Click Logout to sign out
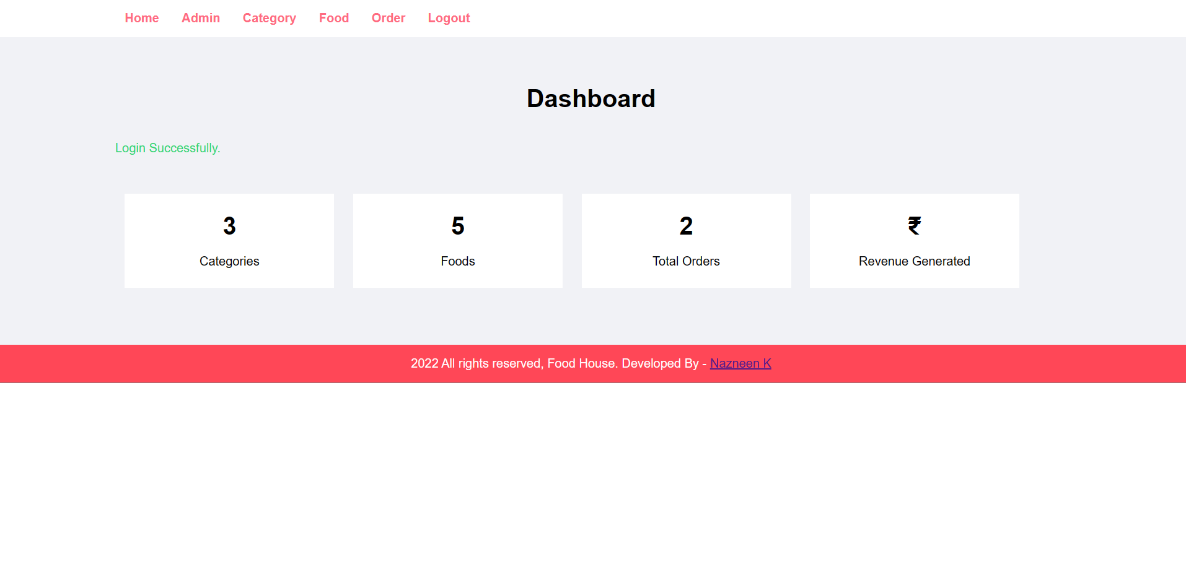The image size is (1186, 575). coord(449,18)
